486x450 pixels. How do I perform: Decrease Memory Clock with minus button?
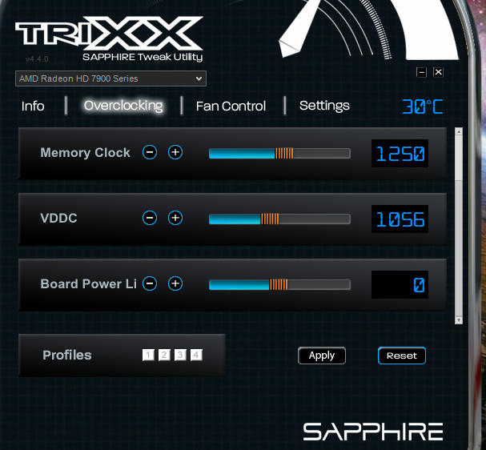pos(150,152)
